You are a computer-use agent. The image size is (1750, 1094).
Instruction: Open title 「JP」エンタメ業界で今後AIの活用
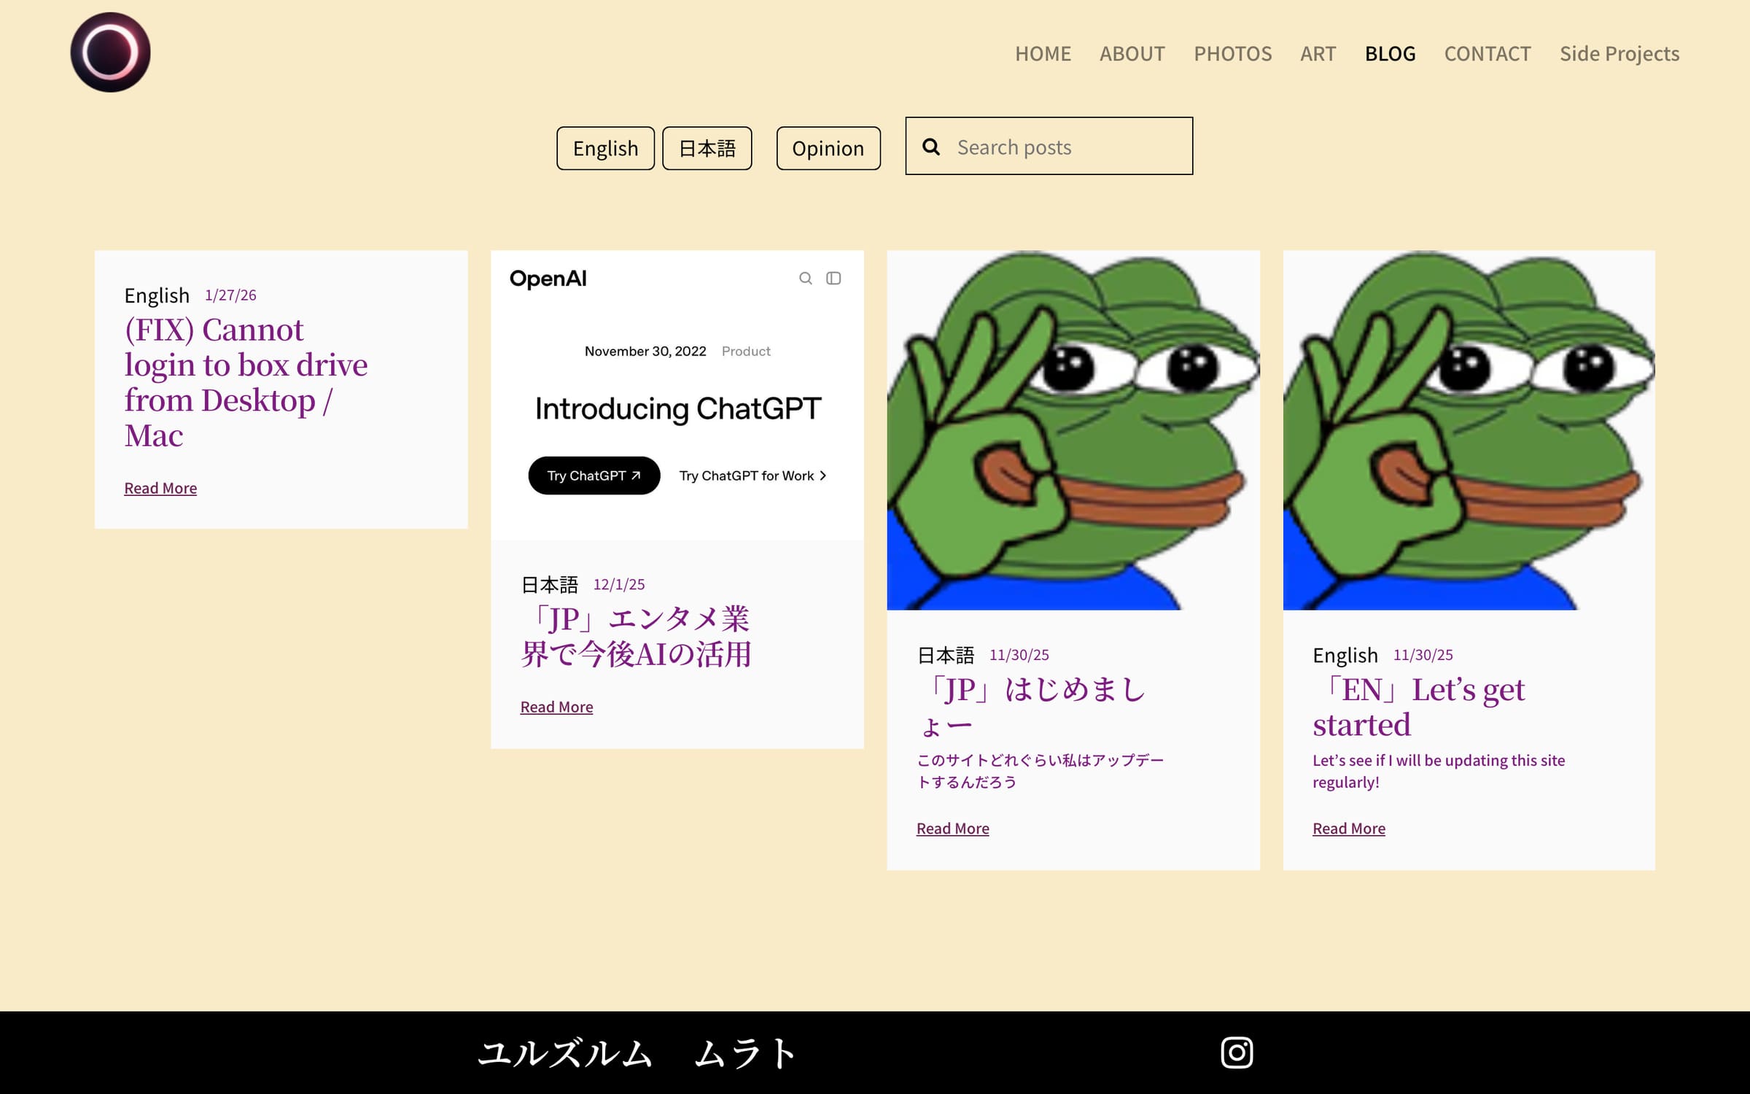pyautogui.click(x=635, y=637)
